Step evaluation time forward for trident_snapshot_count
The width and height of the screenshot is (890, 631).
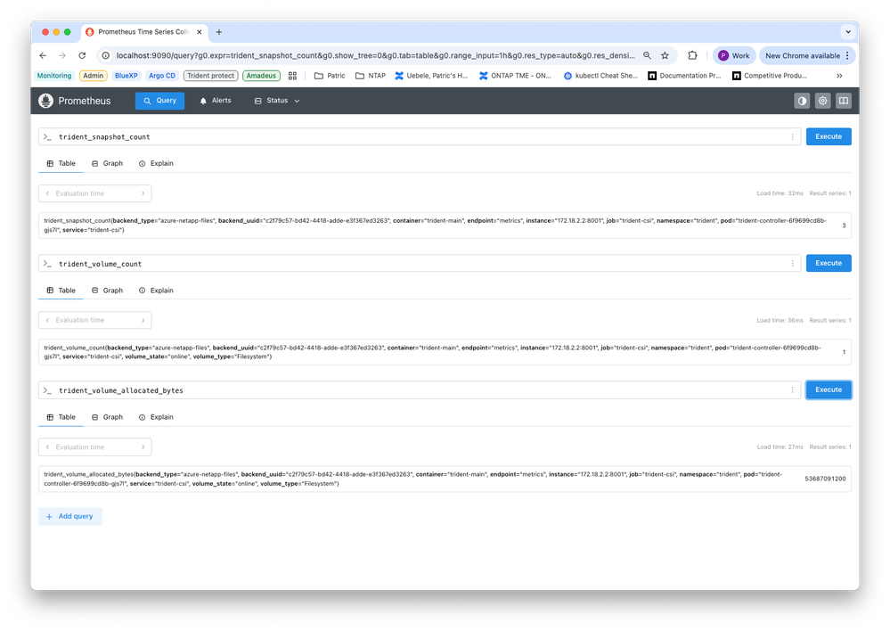tap(143, 193)
